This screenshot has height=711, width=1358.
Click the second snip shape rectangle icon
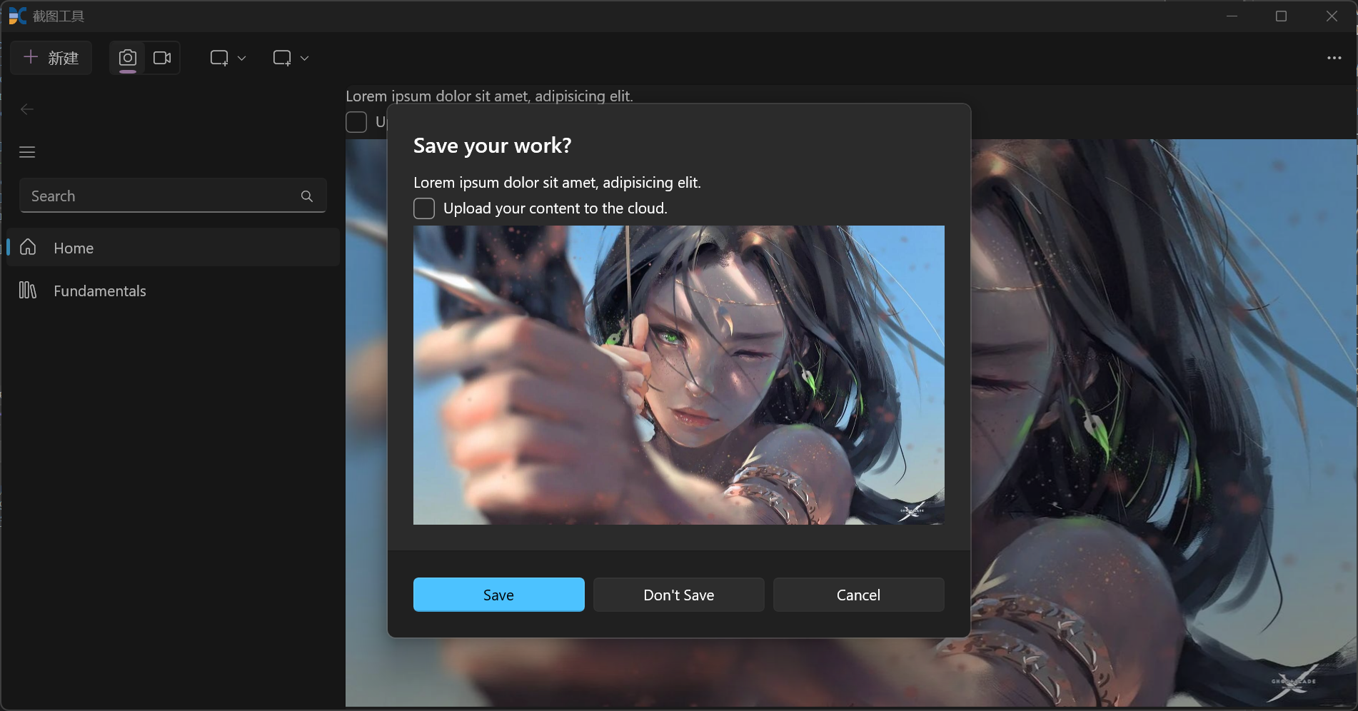(282, 58)
